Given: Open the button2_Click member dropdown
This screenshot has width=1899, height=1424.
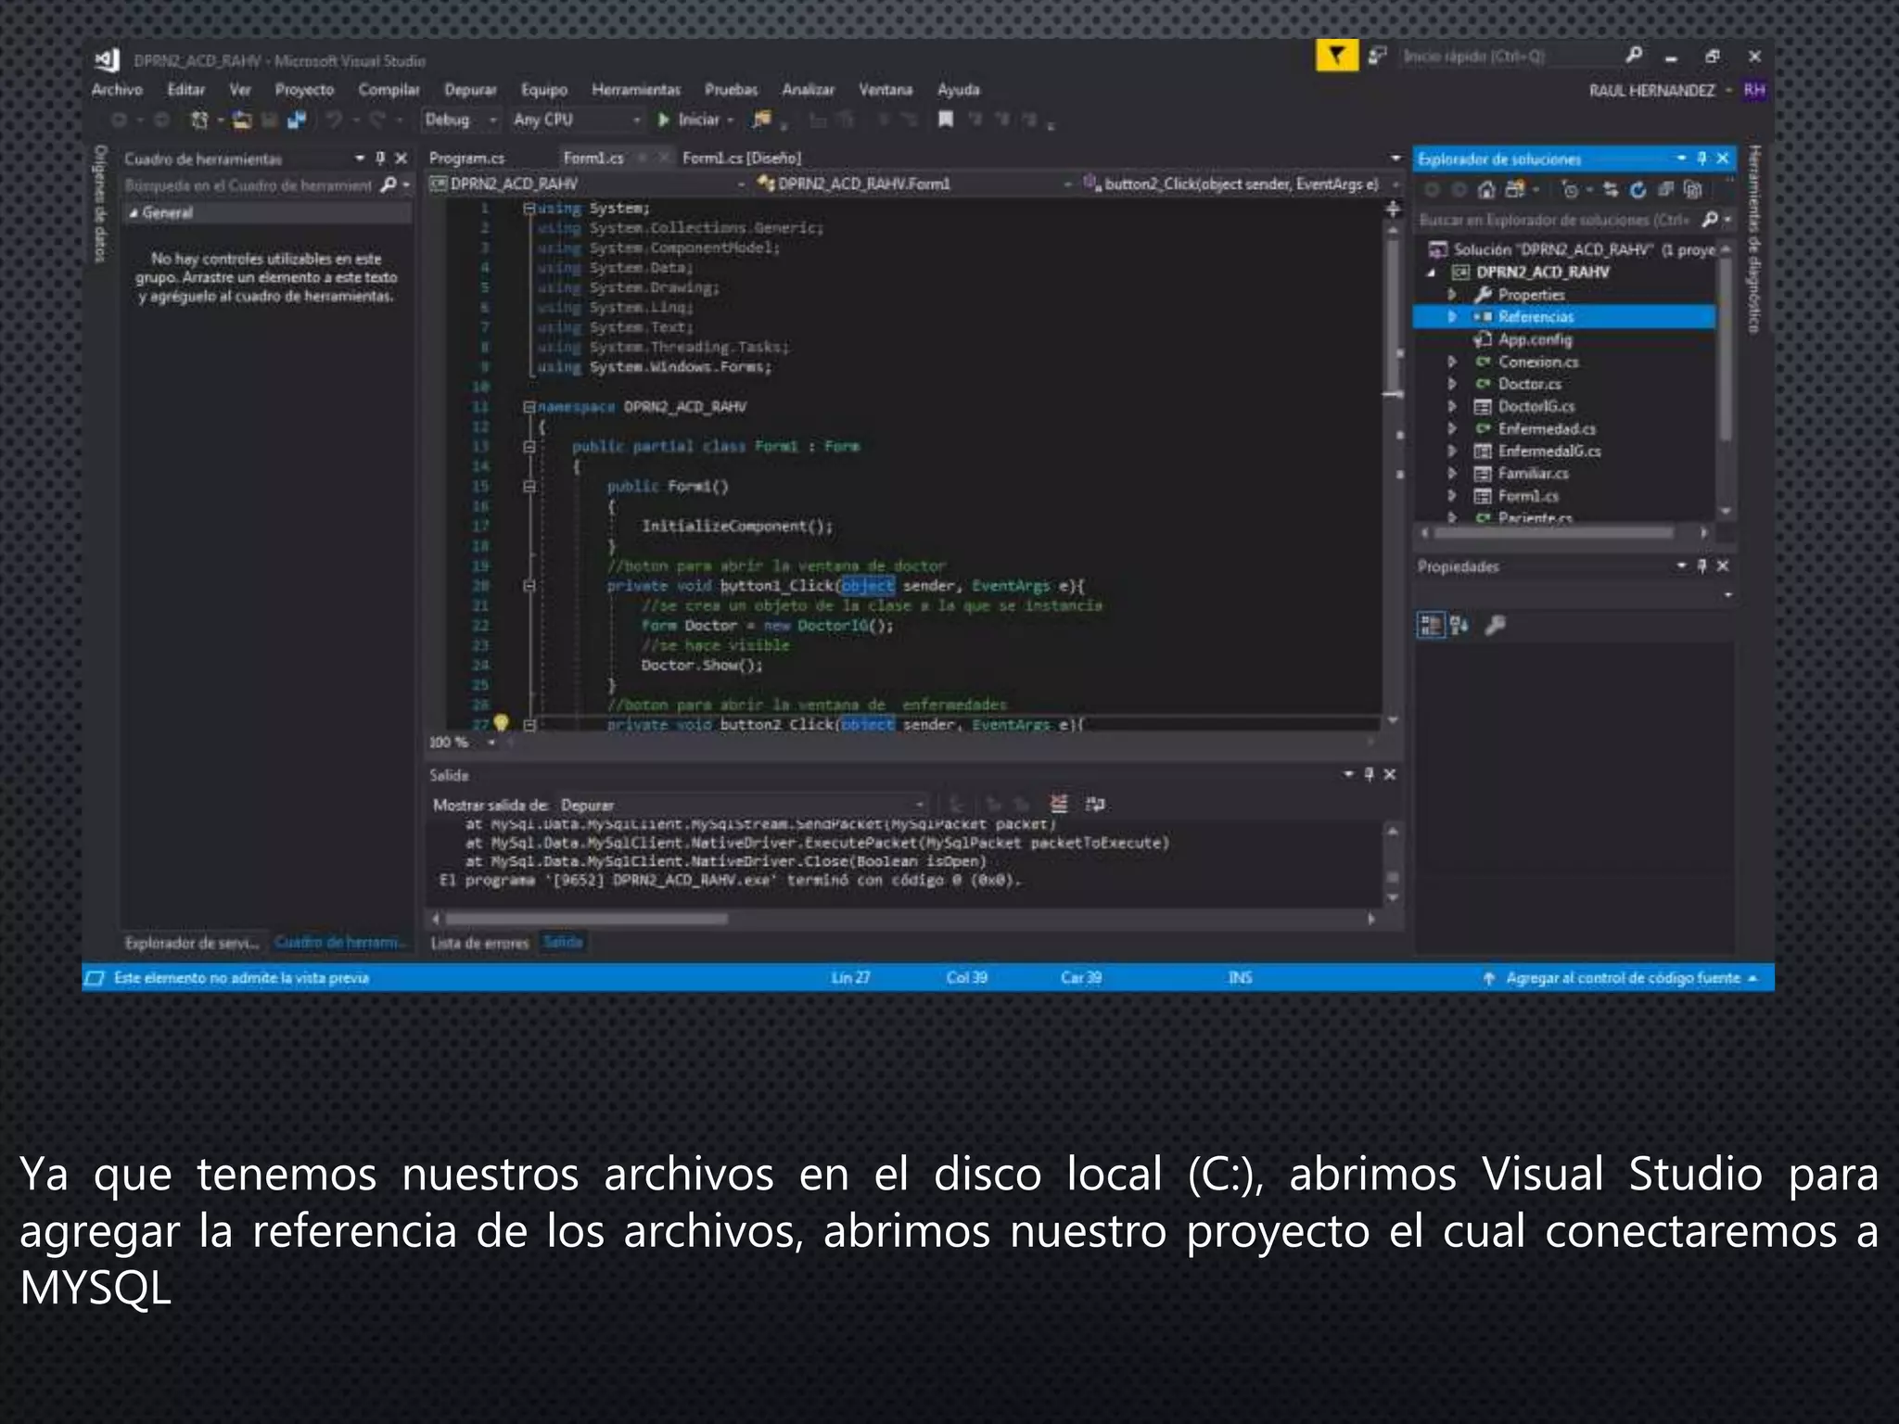Looking at the screenshot, I should [1241, 184].
